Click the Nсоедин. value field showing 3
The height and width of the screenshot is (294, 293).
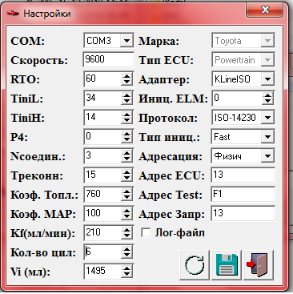coord(102,156)
